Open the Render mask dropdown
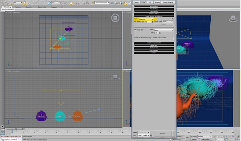 [x=168, y=22]
